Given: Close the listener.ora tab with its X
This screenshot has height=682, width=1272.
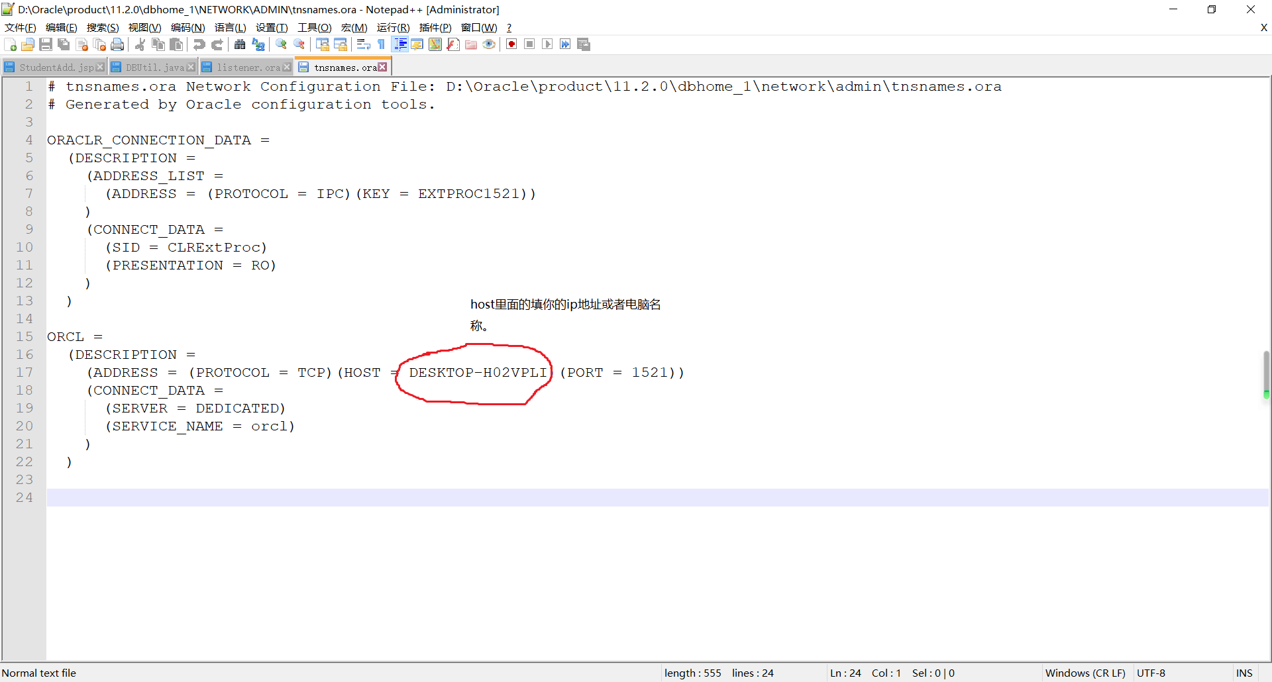Looking at the screenshot, I should click(287, 67).
